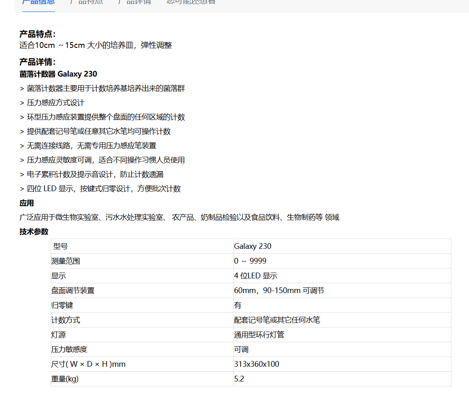Click the 菌落计数器 Galaxy 230 title
The image size is (469, 395).
tap(58, 74)
